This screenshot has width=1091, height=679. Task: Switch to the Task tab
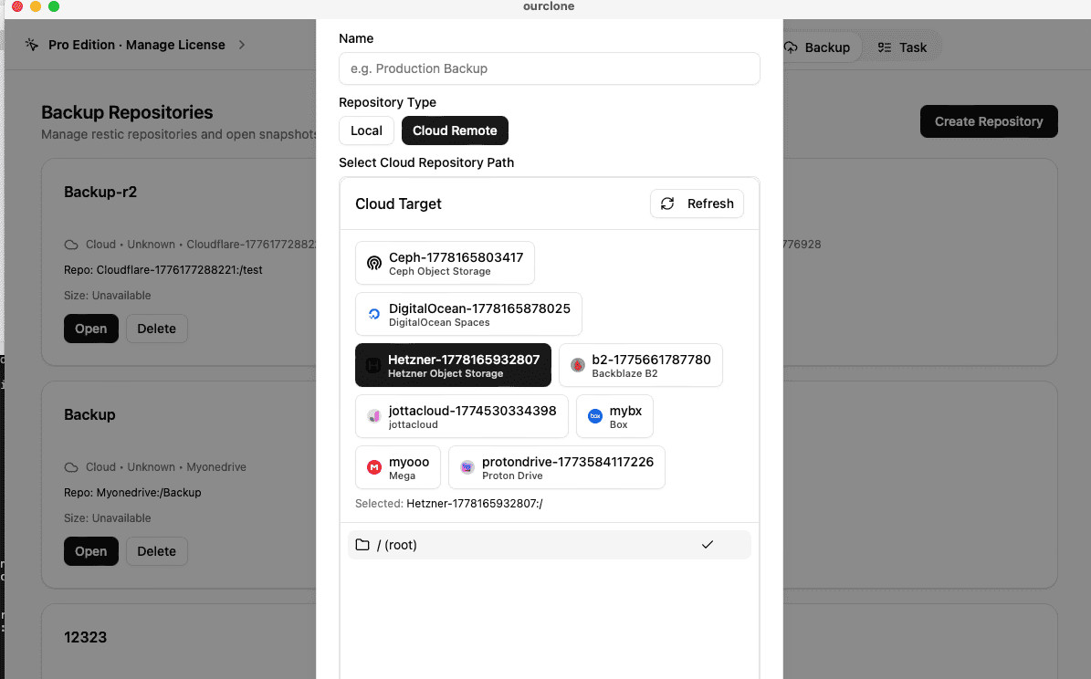pyautogui.click(x=902, y=47)
